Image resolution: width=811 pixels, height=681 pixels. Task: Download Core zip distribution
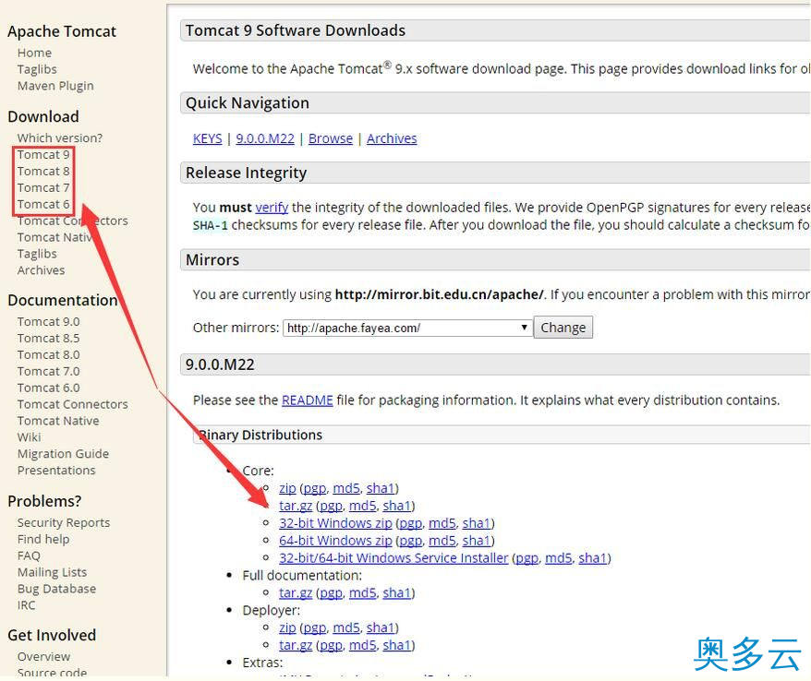click(x=287, y=488)
